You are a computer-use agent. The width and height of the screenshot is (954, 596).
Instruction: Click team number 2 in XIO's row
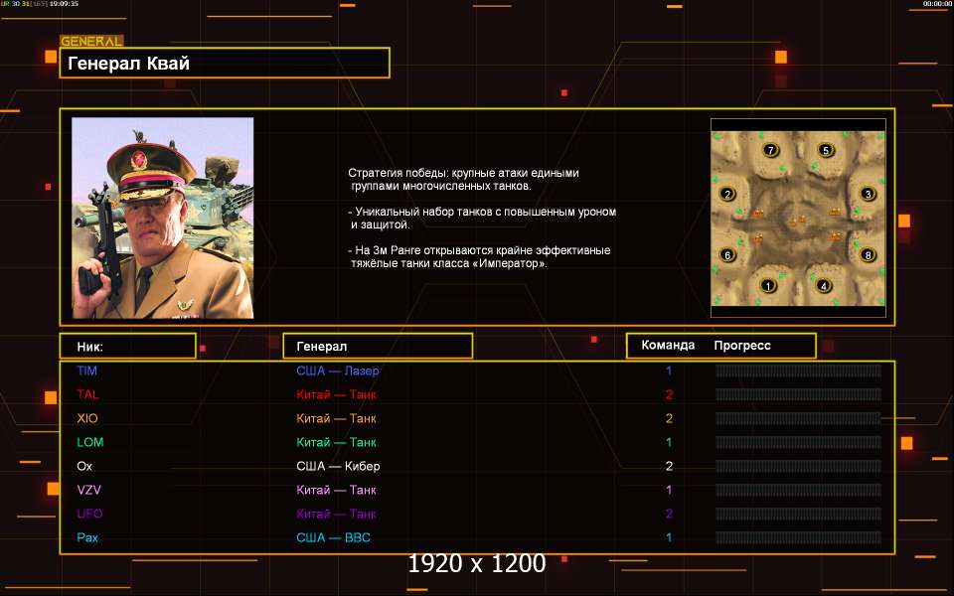pos(669,418)
